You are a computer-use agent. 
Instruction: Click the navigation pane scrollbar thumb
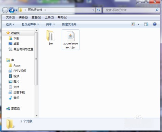37,59
